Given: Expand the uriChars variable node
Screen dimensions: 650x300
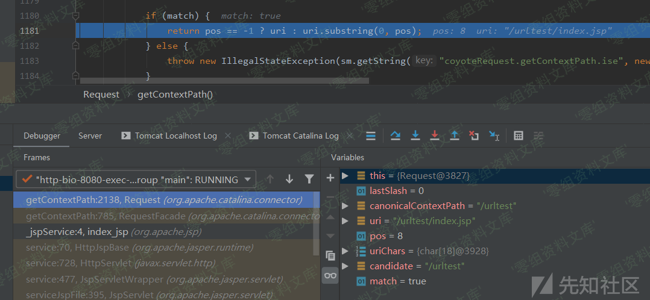Looking at the screenshot, I should pos(345,251).
